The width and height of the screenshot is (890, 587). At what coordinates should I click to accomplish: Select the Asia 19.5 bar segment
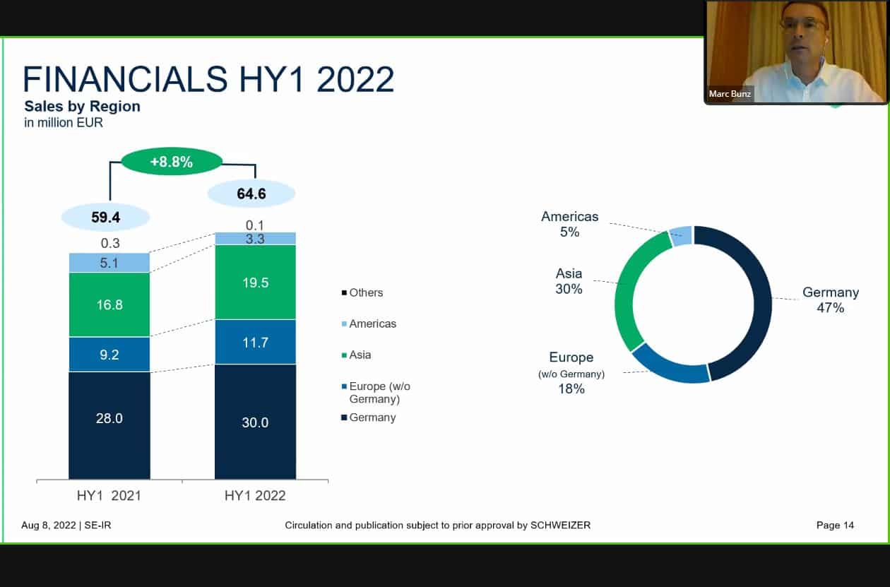[x=255, y=282]
